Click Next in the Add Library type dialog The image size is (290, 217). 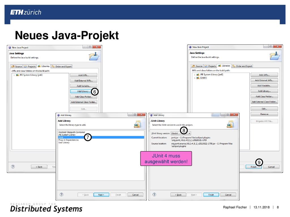point(101,195)
